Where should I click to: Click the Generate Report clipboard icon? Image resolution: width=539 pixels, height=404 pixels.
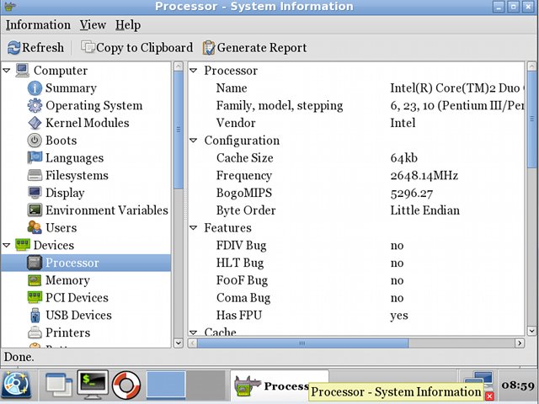click(x=209, y=47)
